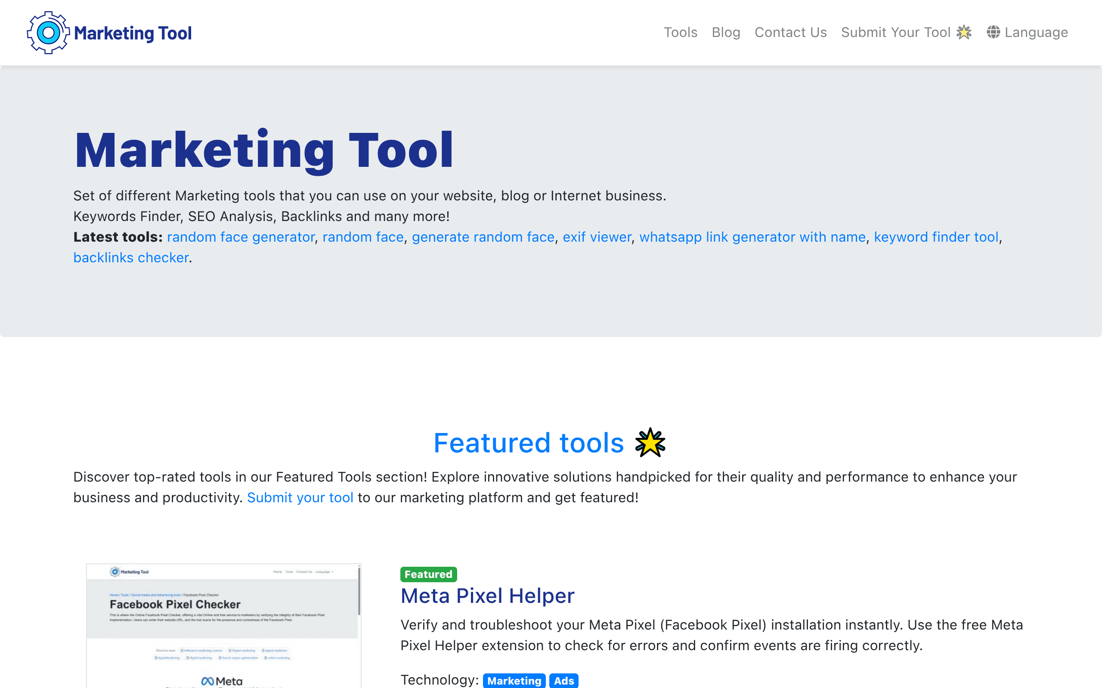Select the Ads technology tag
The width and height of the screenshot is (1102, 688).
pyautogui.click(x=564, y=681)
